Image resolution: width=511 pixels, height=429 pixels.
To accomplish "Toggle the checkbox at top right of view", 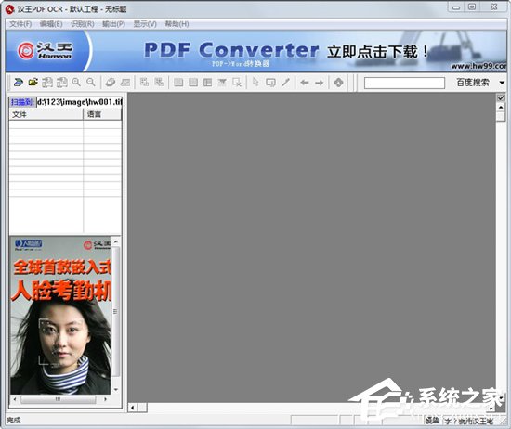I will (501, 97).
